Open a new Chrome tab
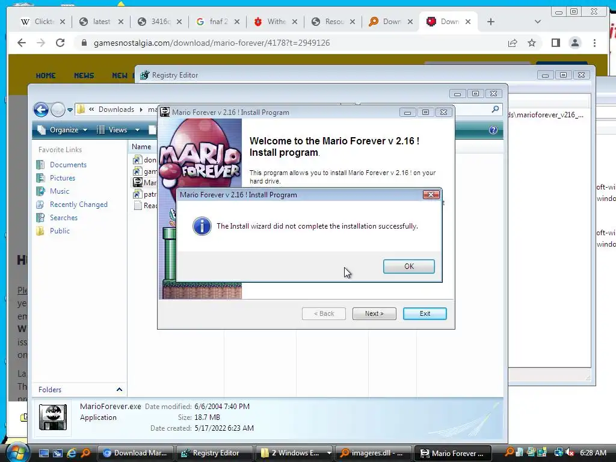616x462 pixels. coord(490,22)
